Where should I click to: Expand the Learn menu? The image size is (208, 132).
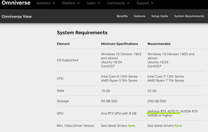[93, 3]
